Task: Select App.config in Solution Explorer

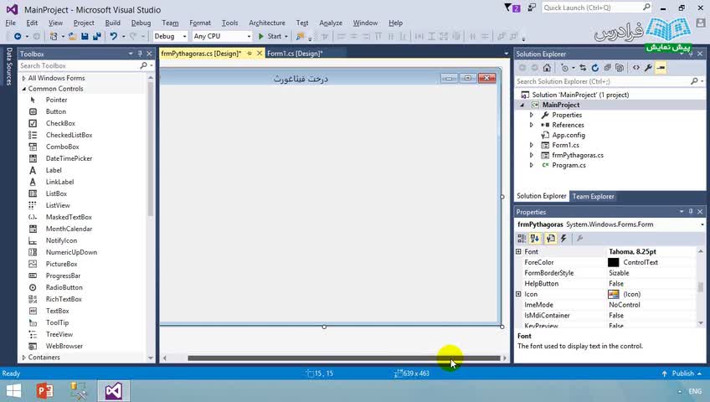Action: pyautogui.click(x=569, y=135)
